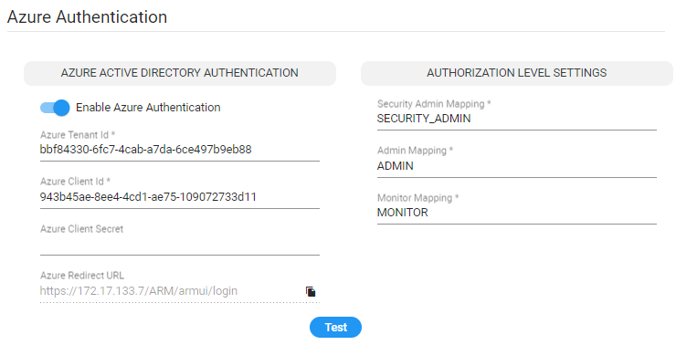Copy the Azure Redirect URL icon
Image resolution: width=676 pixels, height=345 pixels.
pos(311,291)
